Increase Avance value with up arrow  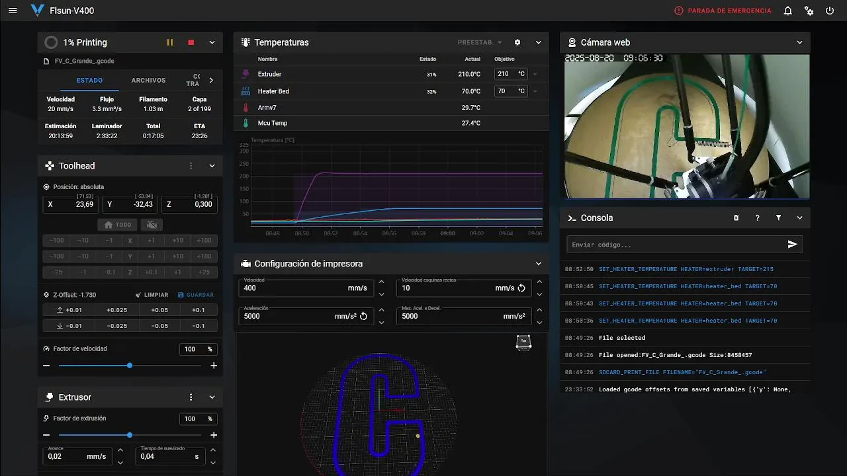[x=120, y=450]
